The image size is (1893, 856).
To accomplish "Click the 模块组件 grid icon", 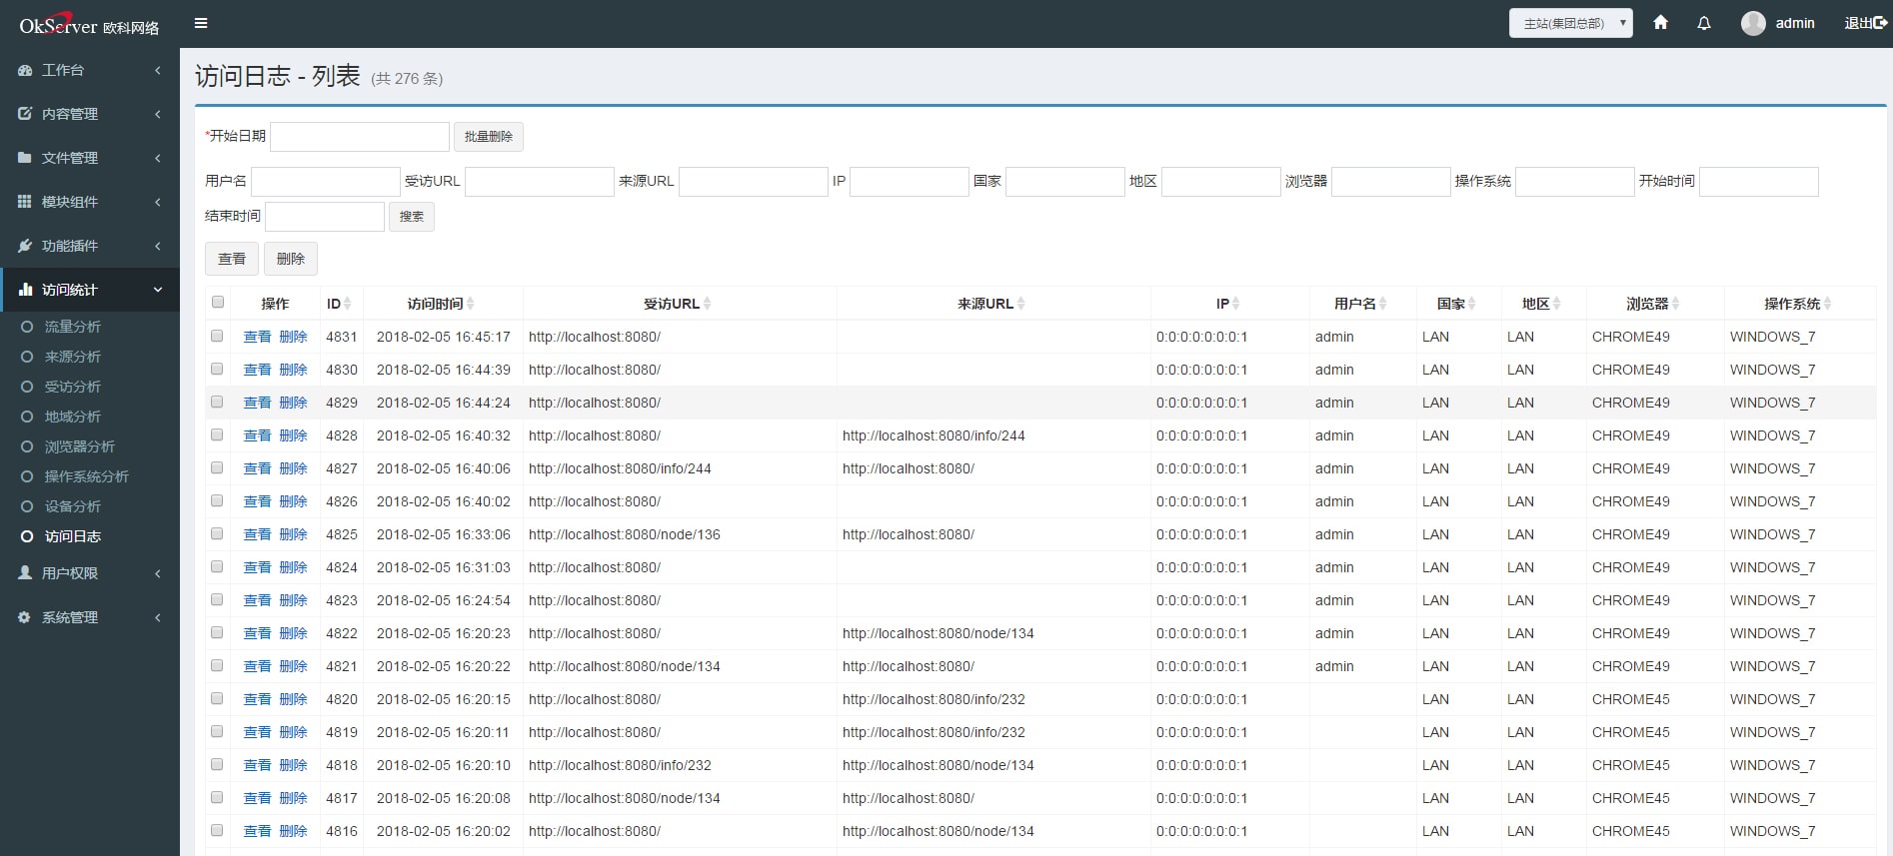I will click(25, 202).
